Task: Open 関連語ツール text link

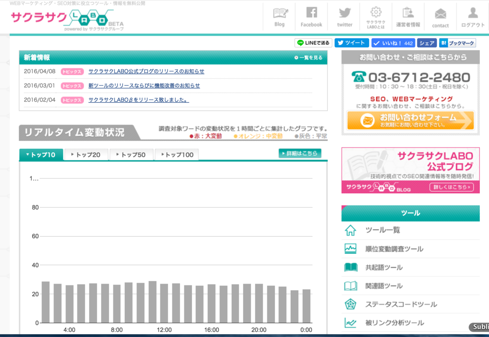Action: (384, 286)
